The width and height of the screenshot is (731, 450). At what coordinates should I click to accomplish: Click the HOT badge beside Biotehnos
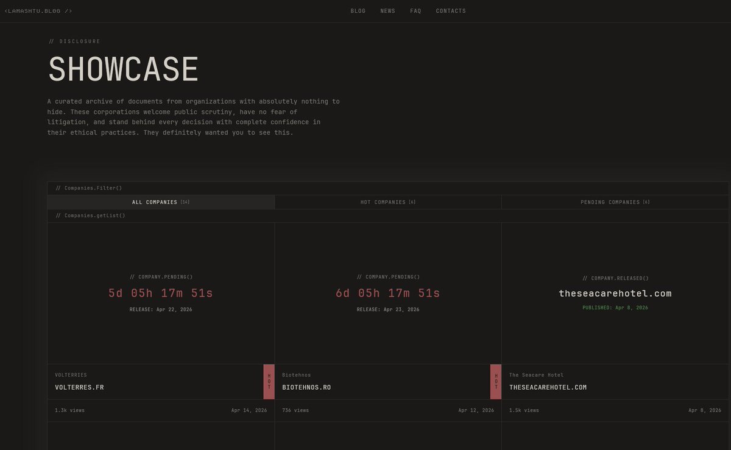click(496, 381)
